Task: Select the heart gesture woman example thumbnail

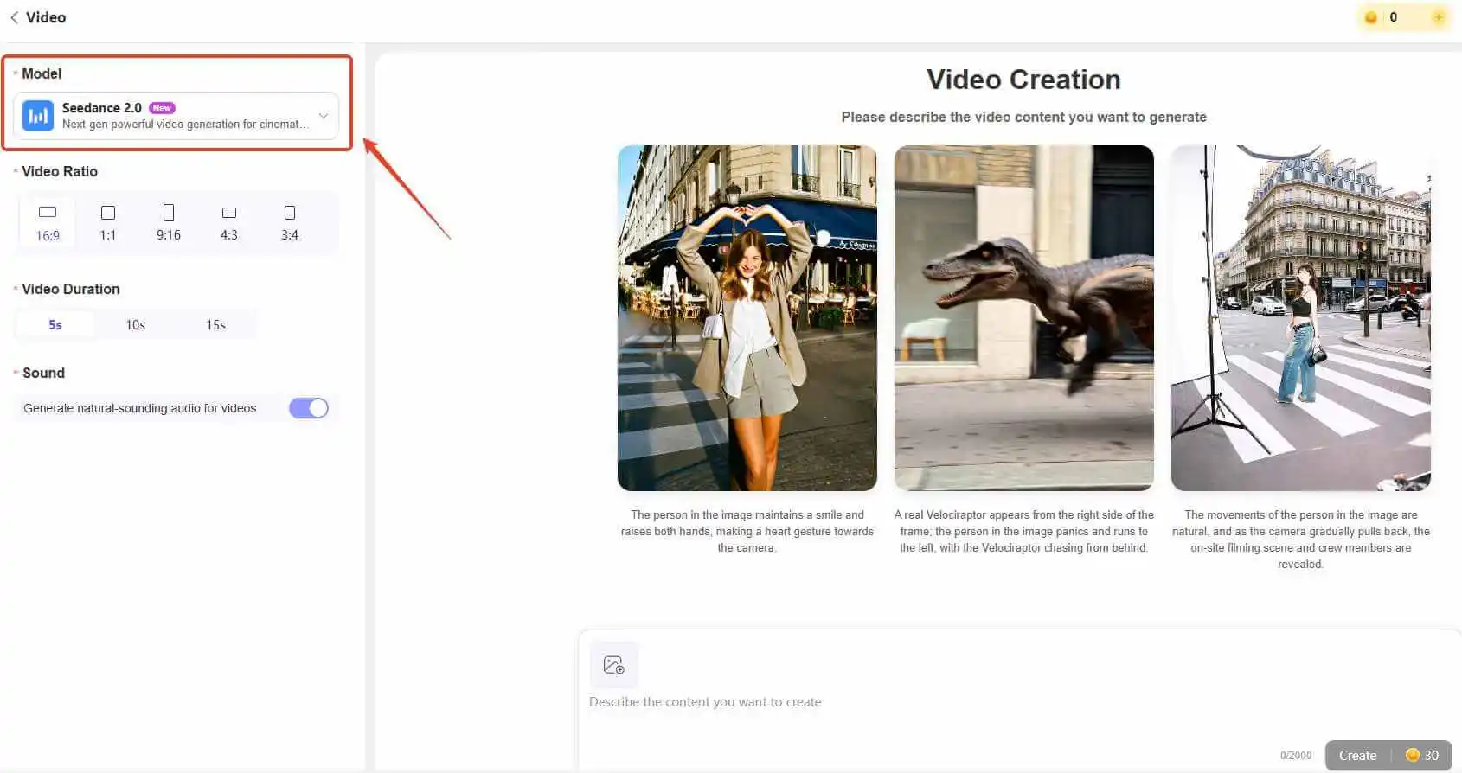Action: point(747,318)
